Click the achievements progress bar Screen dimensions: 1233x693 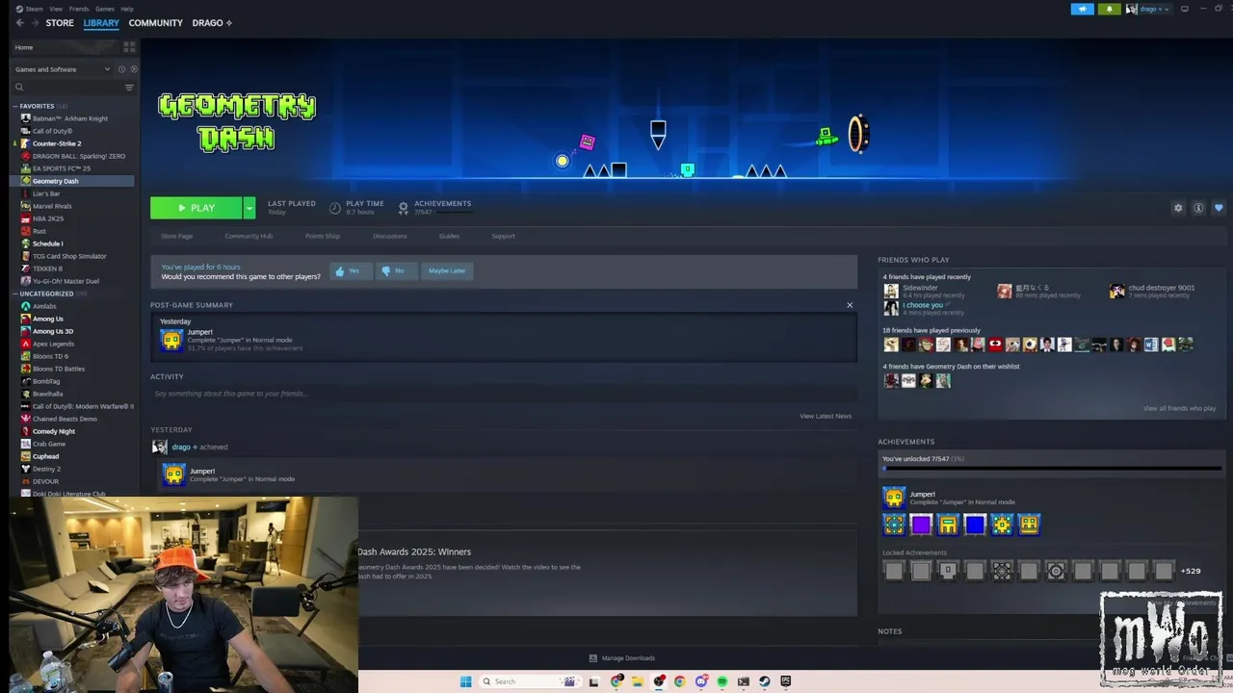(x=1051, y=469)
